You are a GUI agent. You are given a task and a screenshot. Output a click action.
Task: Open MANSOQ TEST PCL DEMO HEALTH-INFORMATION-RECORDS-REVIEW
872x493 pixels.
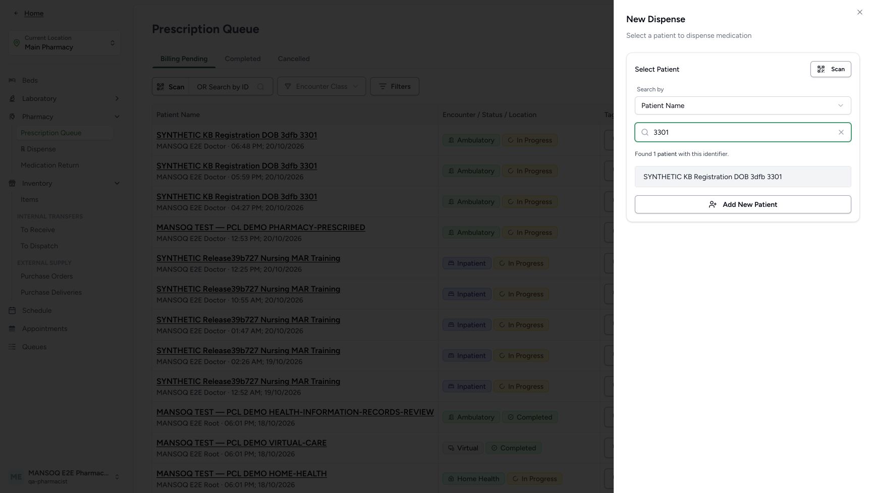pyautogui.click(x=295, y=412)
